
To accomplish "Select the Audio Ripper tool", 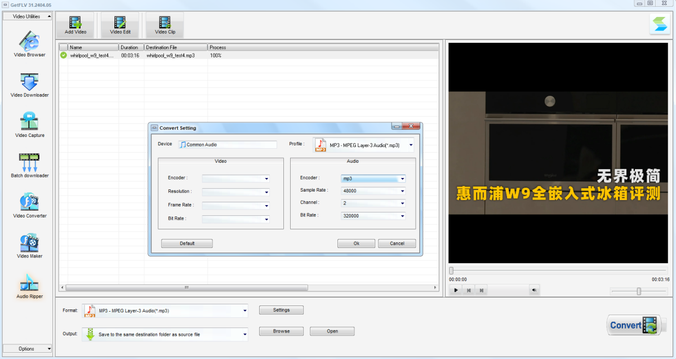I will coord(29,285).
